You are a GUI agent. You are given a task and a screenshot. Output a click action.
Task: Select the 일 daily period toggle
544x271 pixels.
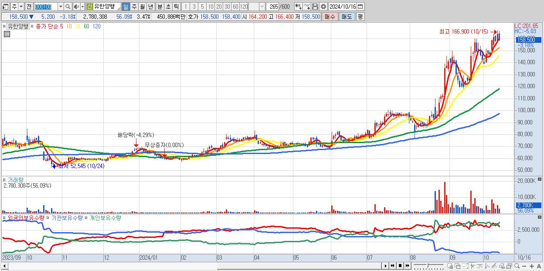126,7
